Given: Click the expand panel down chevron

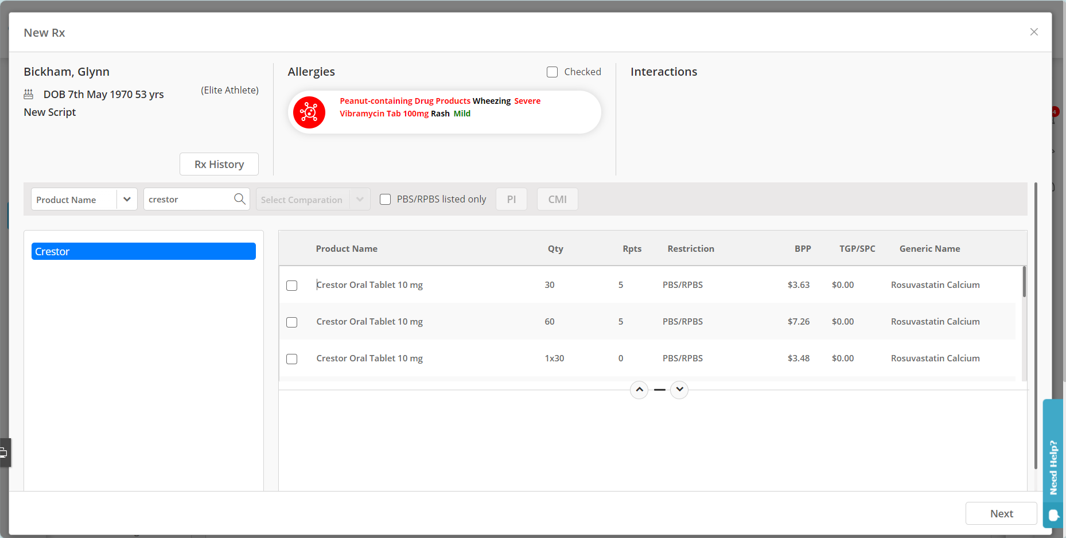Looking at the screenshot, I should (x=679, y=389).
